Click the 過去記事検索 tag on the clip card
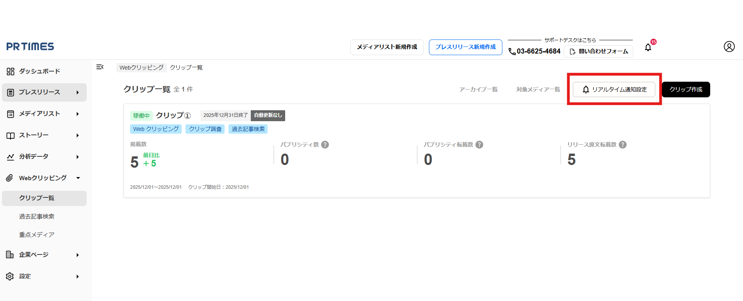Image resolution: width=743 pixels, height=301 pixels. (248, 129)
